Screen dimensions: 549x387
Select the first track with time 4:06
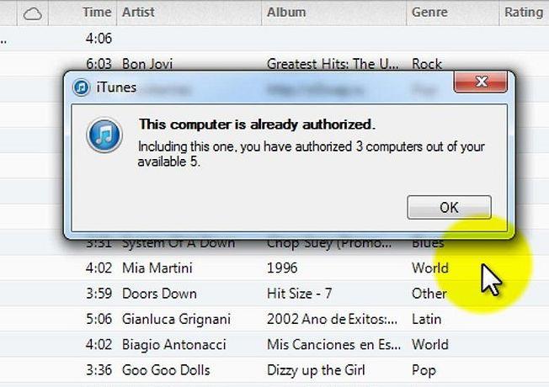pyautogui.click(x=274, y=39)
